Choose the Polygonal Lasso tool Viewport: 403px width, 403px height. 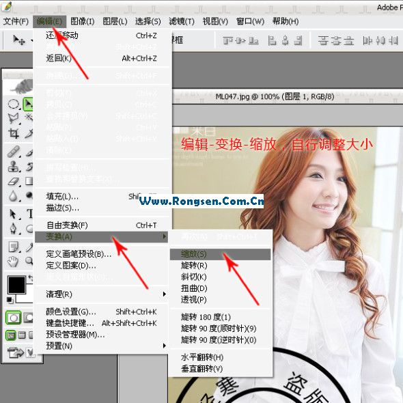(14, 118)
